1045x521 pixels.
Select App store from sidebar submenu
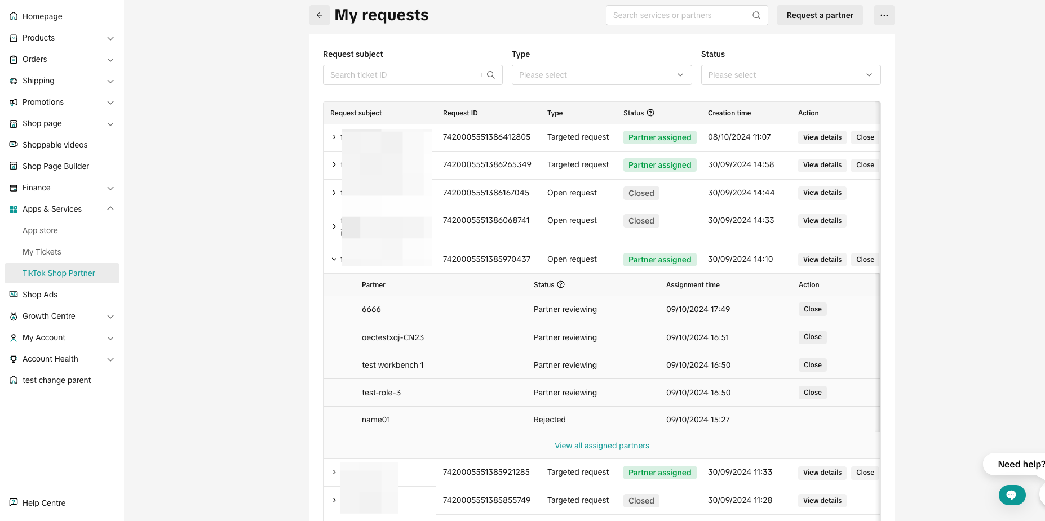40,230
